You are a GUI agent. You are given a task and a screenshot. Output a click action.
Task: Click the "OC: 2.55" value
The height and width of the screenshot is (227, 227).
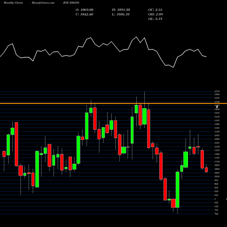[x=155, y=10]
